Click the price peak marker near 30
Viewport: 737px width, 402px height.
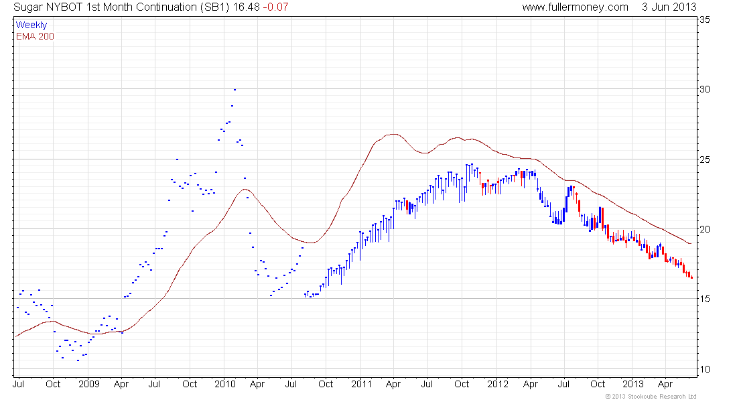pos(234,89)
